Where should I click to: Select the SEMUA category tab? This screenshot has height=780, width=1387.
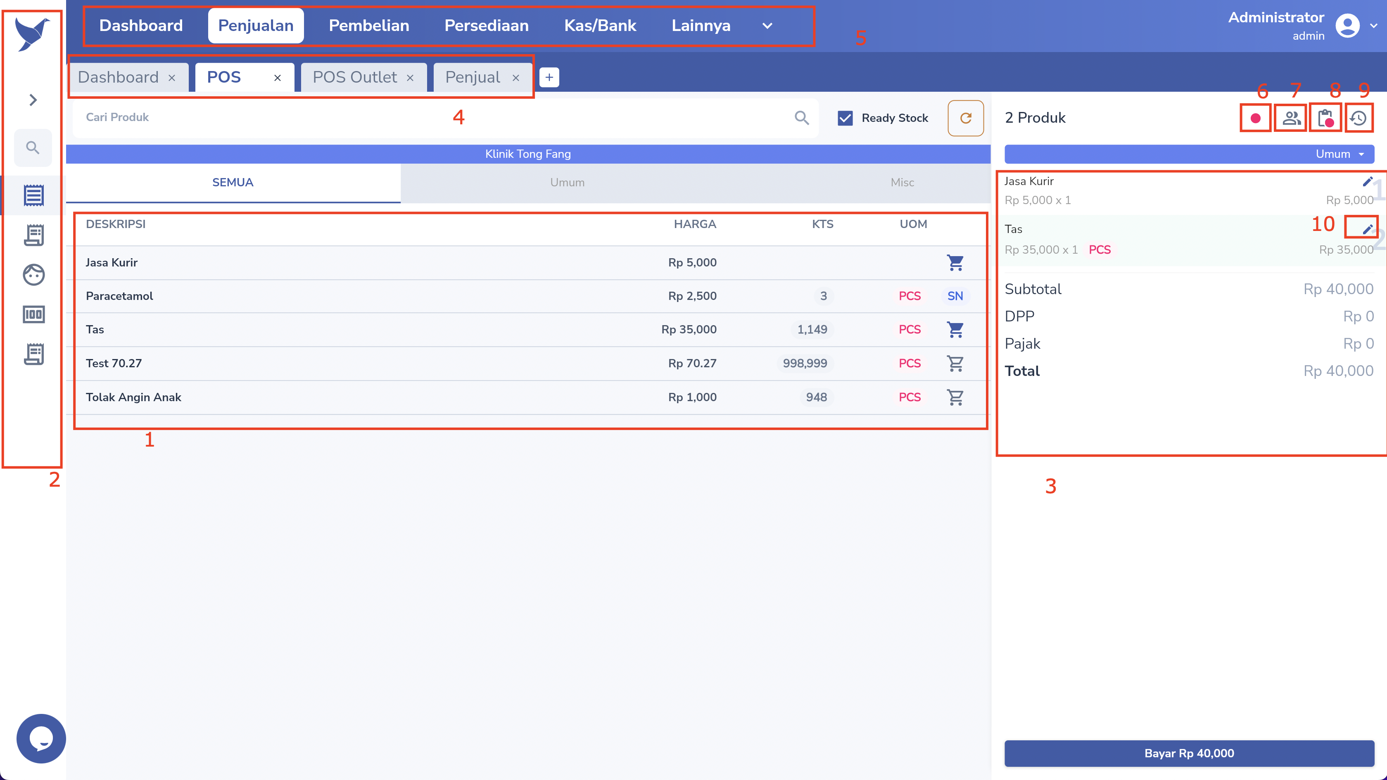click(x=233, y=183)
